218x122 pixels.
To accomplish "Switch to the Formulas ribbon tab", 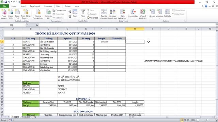I will [x=48, y=6].
